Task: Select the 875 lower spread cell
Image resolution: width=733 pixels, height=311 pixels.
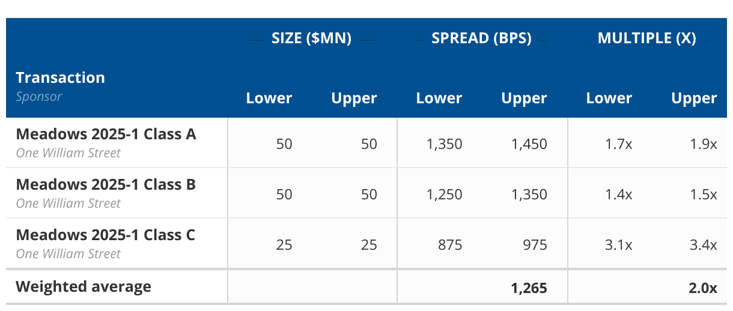Action: tap(451, 245)
